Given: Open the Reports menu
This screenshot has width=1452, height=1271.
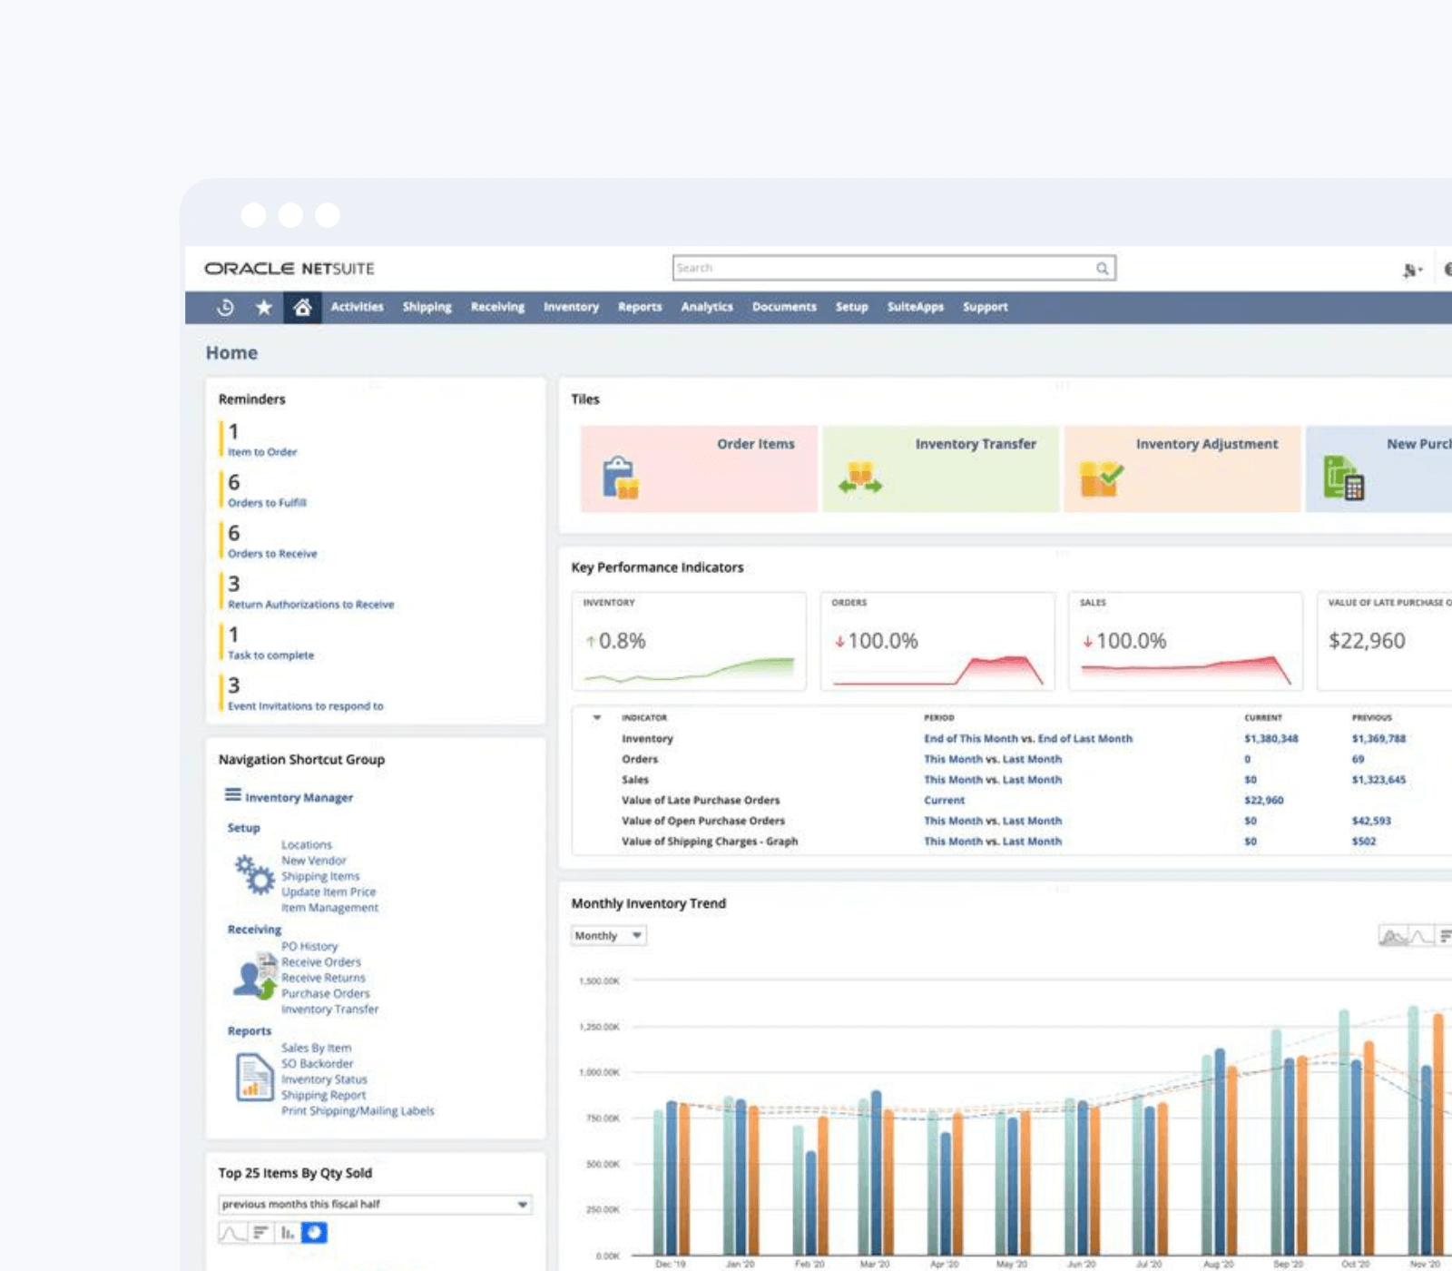Looking at the screenshot, I should click(x=640, y=308).
